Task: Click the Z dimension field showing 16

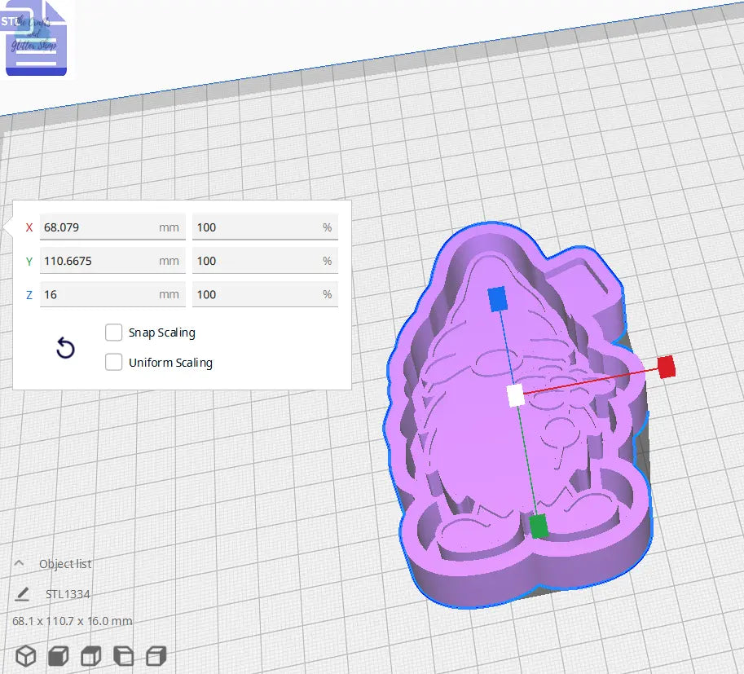Action: pos(112,293)
